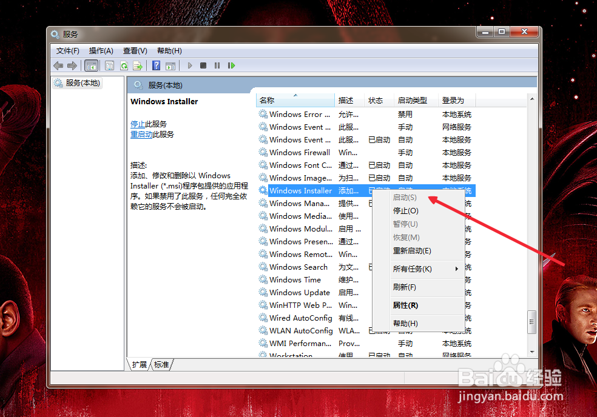Select the WinHTTP Web P... service
Viewport: 597px width, 417px height.
(301, 305)
